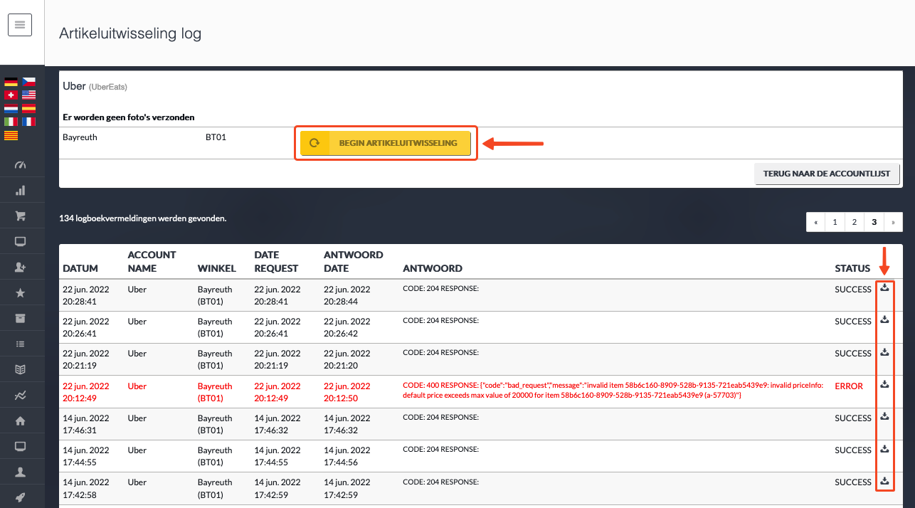The width and height of the screenshot is (915, 508).
Task: Open the star favorites icon
Action: [20, 292]
